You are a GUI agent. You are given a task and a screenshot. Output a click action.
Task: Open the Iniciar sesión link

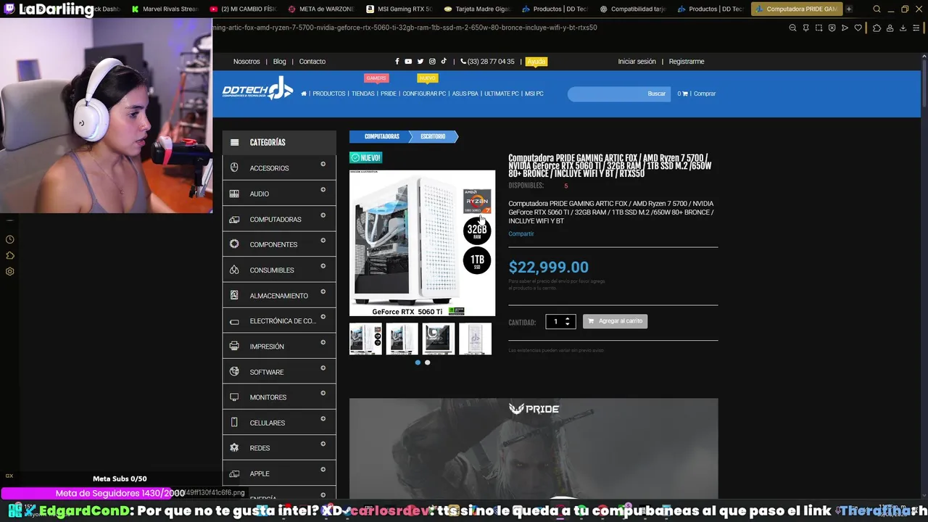(x=637, y=62)
